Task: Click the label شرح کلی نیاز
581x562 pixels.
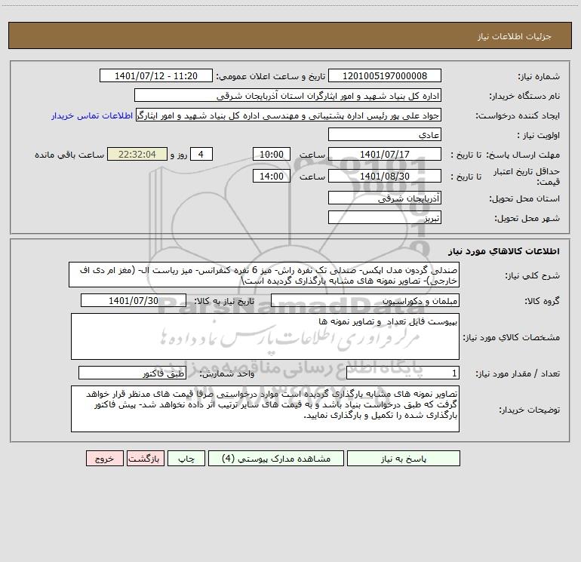Action: pyautogui.click(x=533, y=275)
